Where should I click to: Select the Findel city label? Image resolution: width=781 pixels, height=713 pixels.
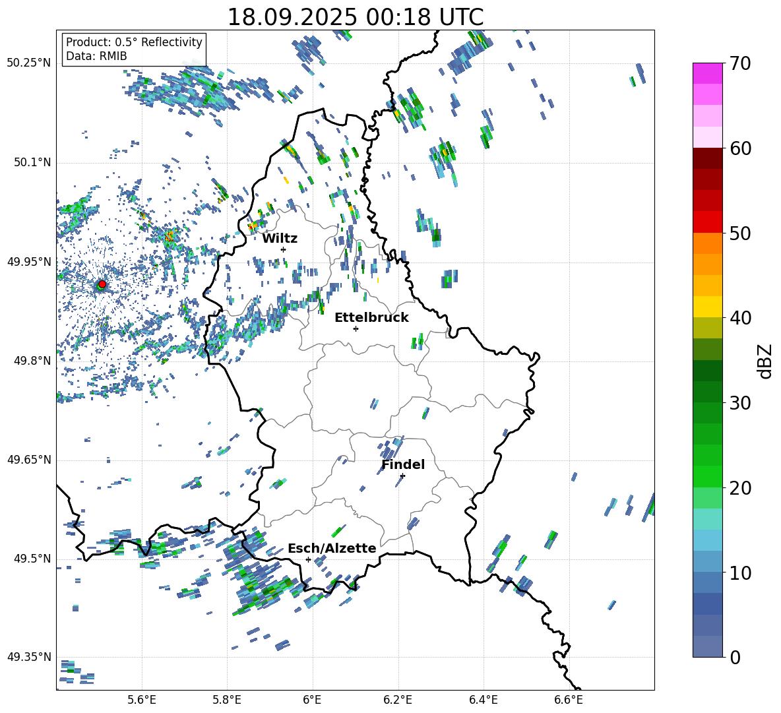[x=403, y=464]
